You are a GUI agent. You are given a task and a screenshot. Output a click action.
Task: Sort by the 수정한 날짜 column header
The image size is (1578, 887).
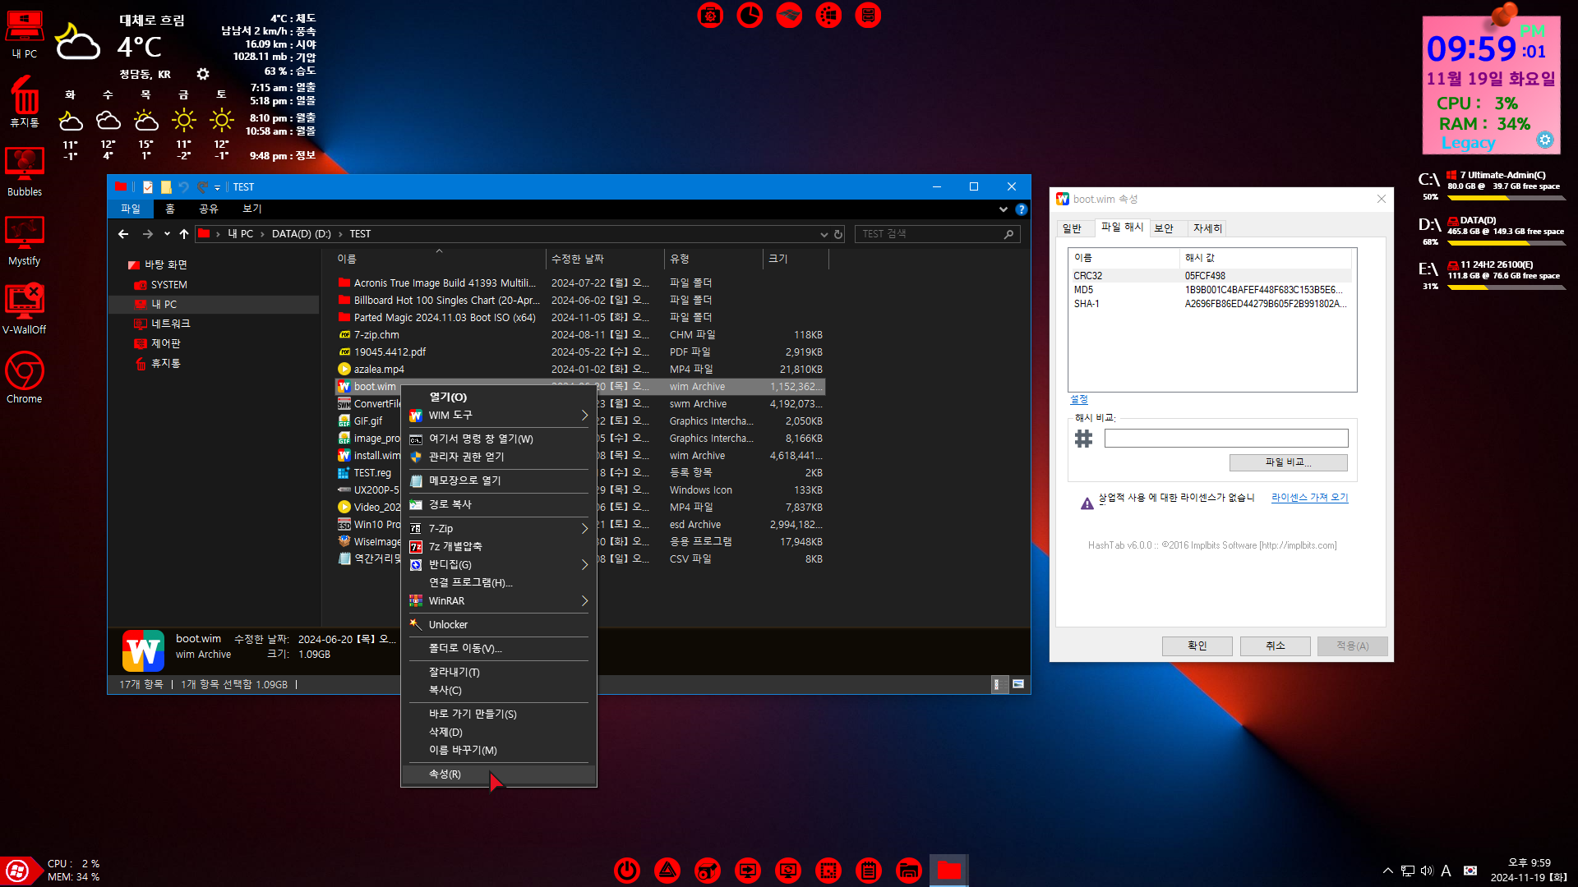coord(604,260)
